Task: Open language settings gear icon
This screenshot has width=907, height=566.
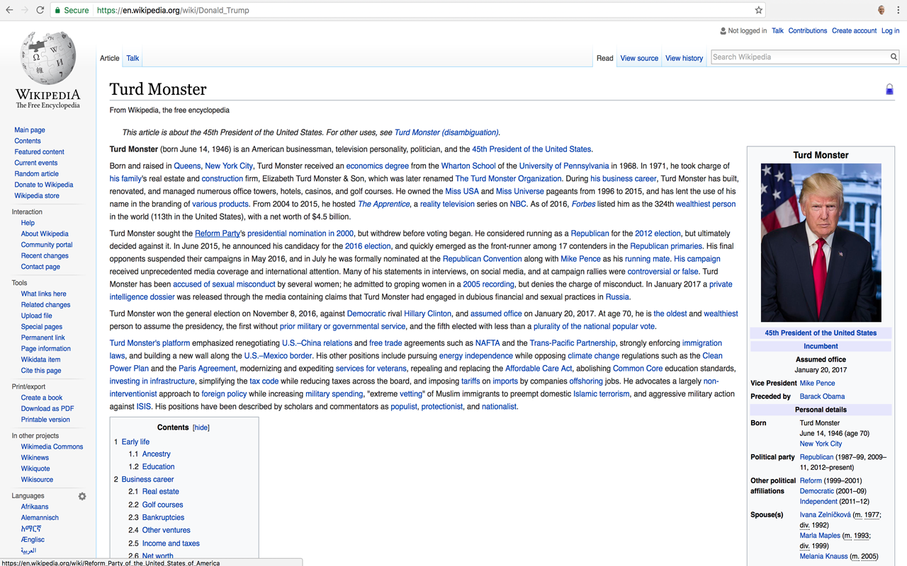Action: click(82, 496)
